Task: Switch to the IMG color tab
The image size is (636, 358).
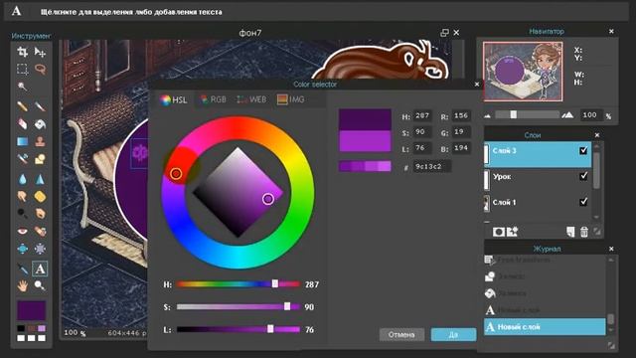Action: point(290,99)
